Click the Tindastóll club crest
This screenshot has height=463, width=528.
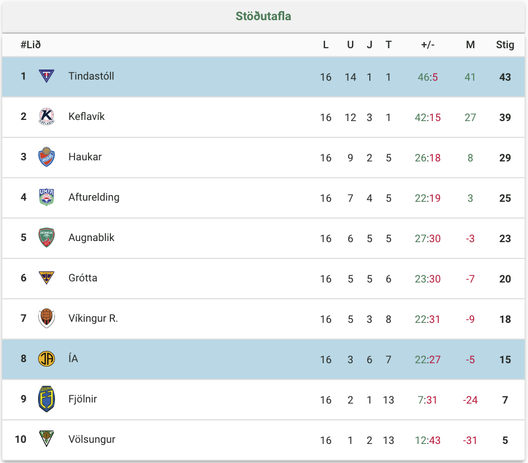coord(47,76)
